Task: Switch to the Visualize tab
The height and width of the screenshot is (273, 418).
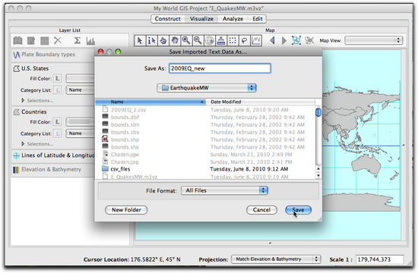Action: 201,19
